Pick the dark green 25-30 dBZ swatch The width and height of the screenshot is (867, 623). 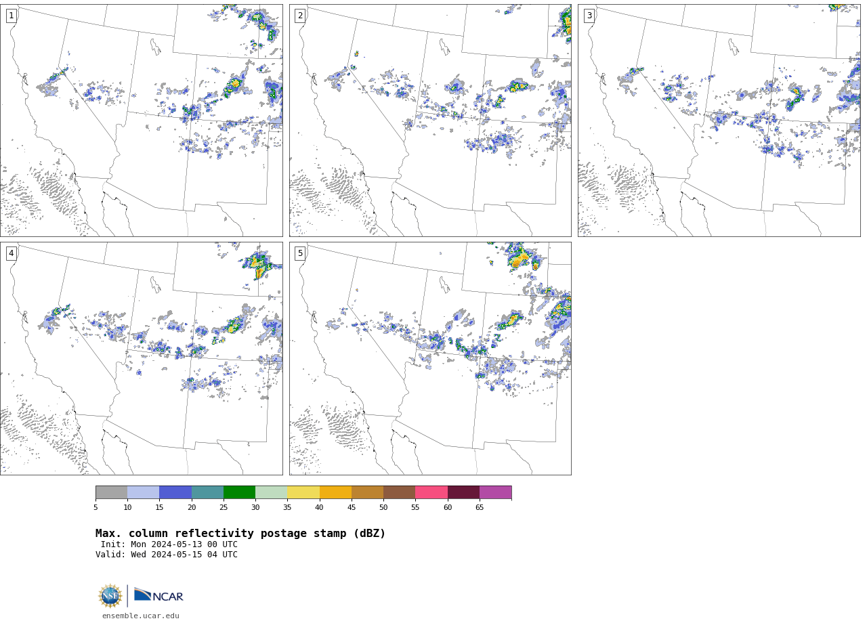[x=239, y=492]
